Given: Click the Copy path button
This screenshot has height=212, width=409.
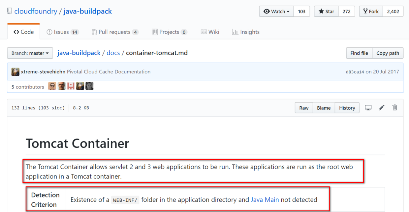Looking at the screenshot, I should click(x=388, y=53).
